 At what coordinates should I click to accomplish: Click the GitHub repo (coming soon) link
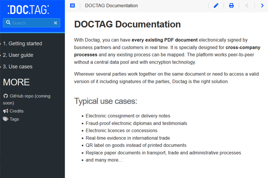pyautogui.click(x=27, y=100)
